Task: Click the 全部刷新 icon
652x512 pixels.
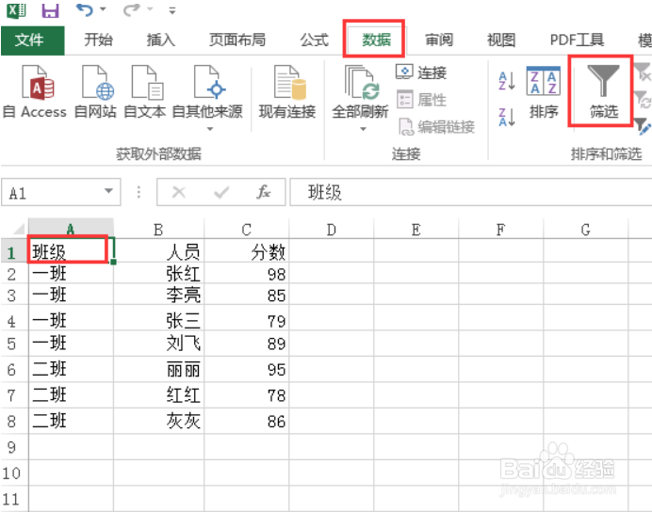Action: [x=360, y=83]
